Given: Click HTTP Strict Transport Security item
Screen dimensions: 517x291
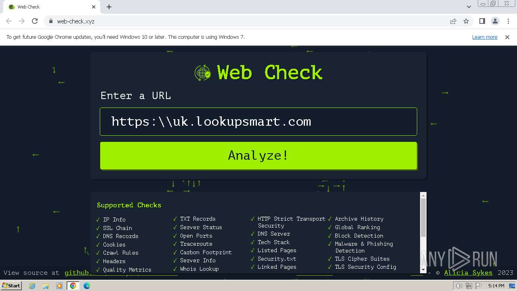Looking at the screenshot, I should click(291, 222).
